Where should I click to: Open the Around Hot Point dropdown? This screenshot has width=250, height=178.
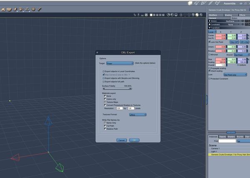point(242,55)
